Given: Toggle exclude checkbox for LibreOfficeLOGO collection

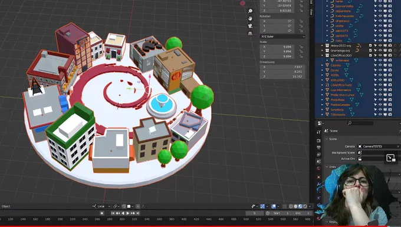Looking at the screenshot, I should (x=370, y=55).
